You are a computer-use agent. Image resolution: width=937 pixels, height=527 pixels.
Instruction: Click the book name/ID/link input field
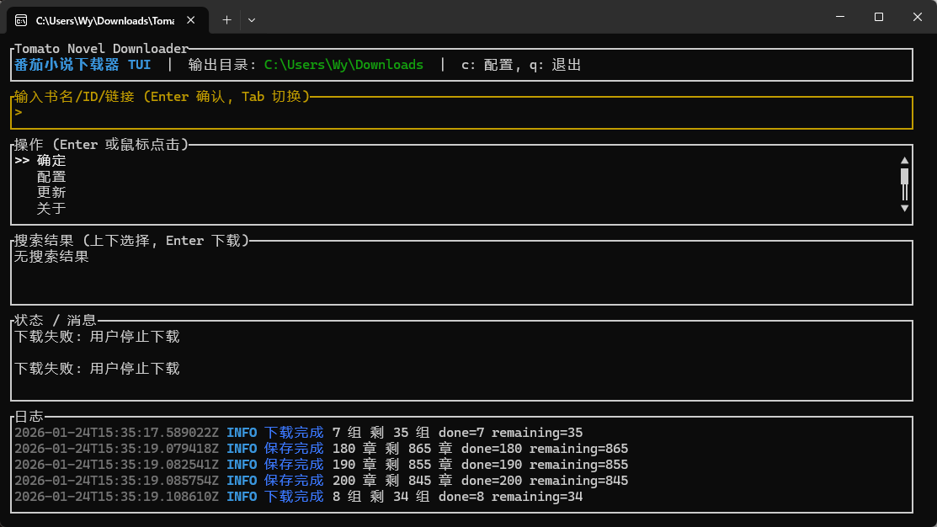point(461,113)
